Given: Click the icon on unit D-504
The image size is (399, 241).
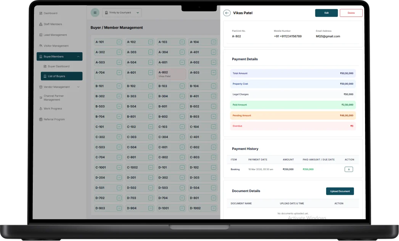Looking at the screenshot, I should tap(214, 188).
